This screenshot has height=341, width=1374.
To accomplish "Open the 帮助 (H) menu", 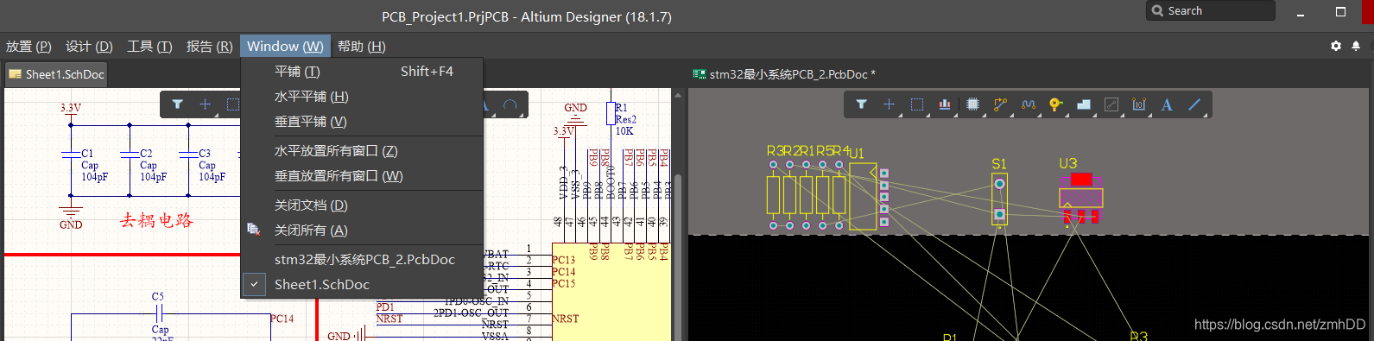I will pos(362,47).
